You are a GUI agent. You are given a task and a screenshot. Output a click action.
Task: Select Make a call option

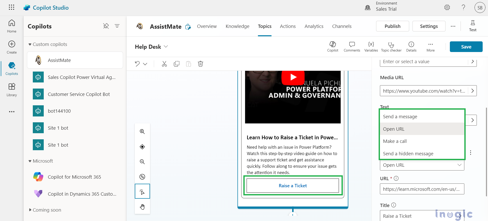tap(395, 141)
